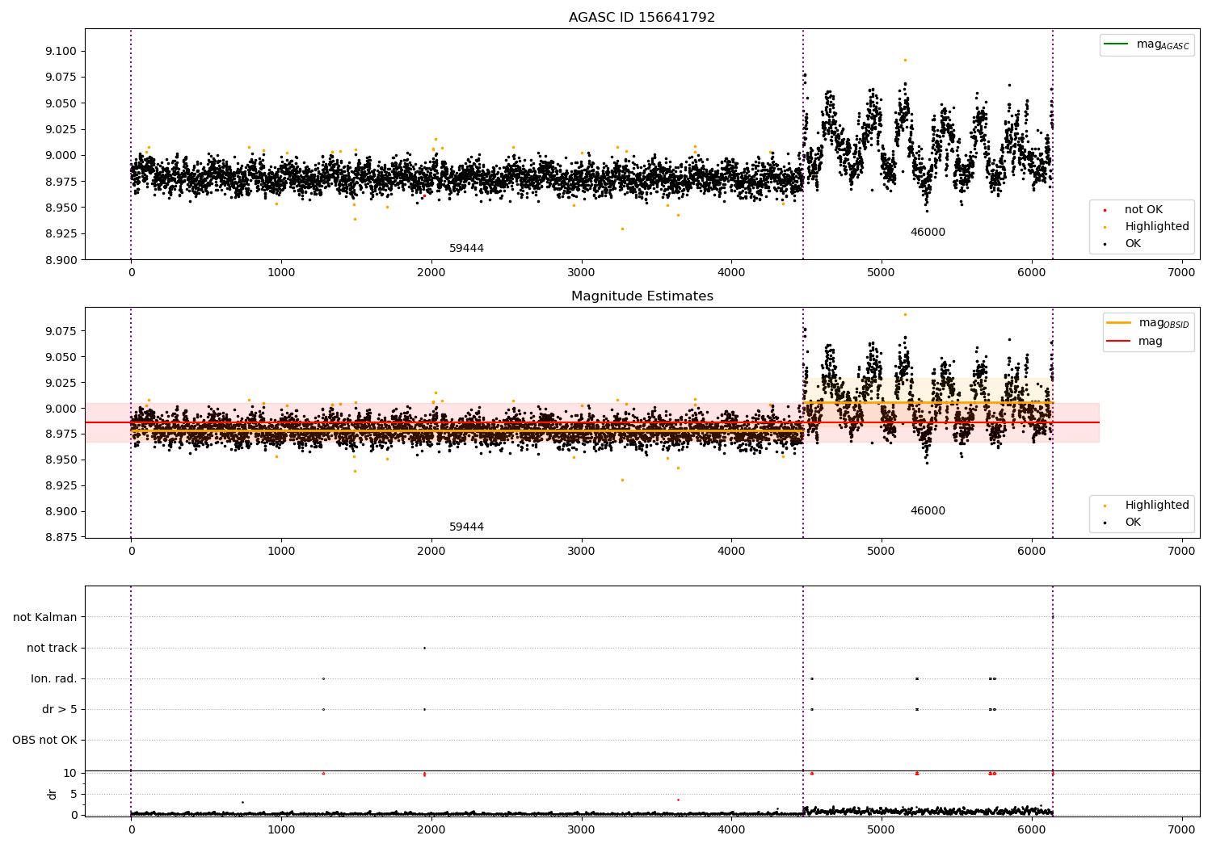Click the red line sample beside 'mag' legend entry
Image resolution: width=1212 pixels, height=848 pixels.
click(x=1118, y=342)
